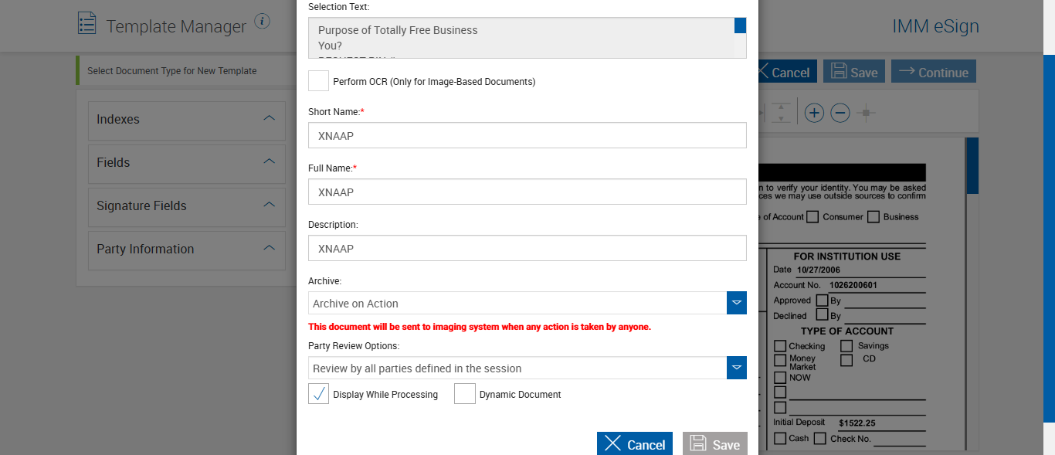1055x455 pixels.
Task: Collapse the Party Information section
Action: coord(269,249)
